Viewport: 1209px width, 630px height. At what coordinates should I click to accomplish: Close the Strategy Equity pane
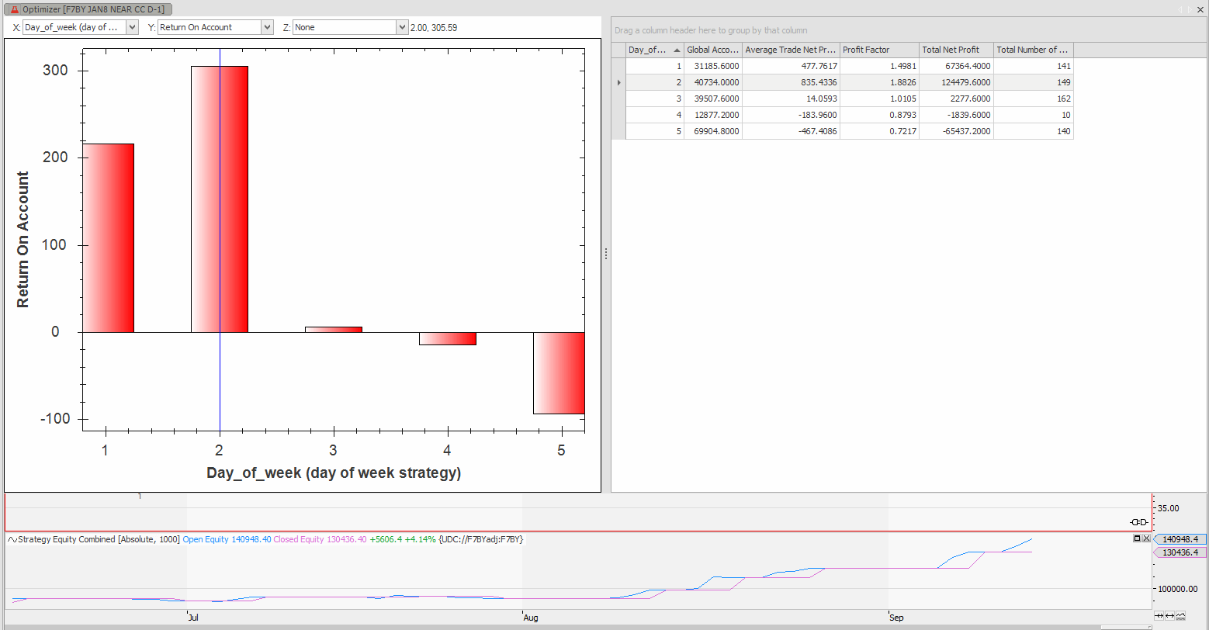pos(1146,538)
